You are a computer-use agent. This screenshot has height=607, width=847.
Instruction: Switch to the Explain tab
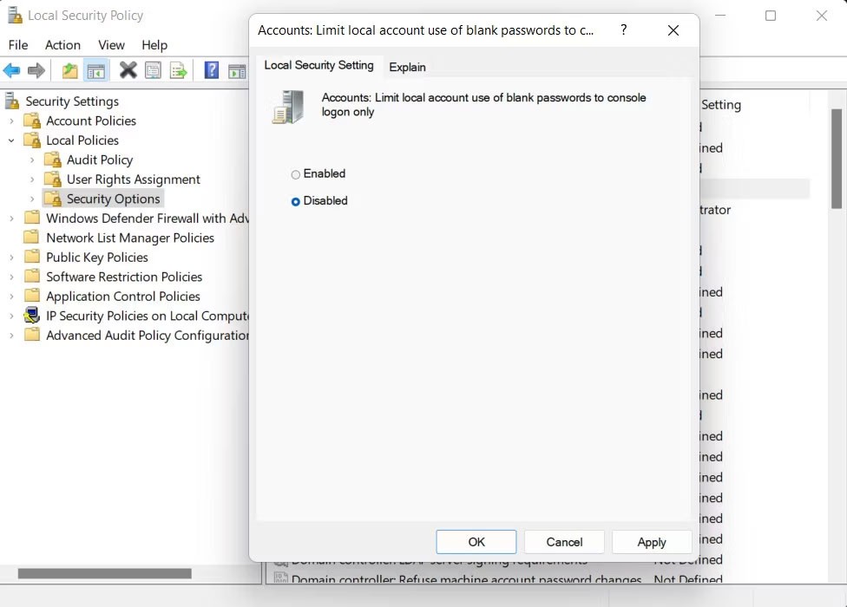pyautogui.click(x=407, y=67)
